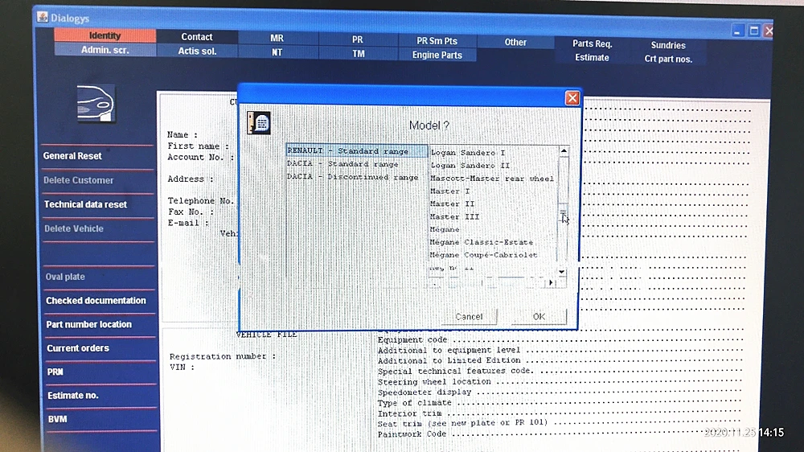Choose Logan Sandero II model
This screenshot has height=452, width=804.
click(470, 165)
